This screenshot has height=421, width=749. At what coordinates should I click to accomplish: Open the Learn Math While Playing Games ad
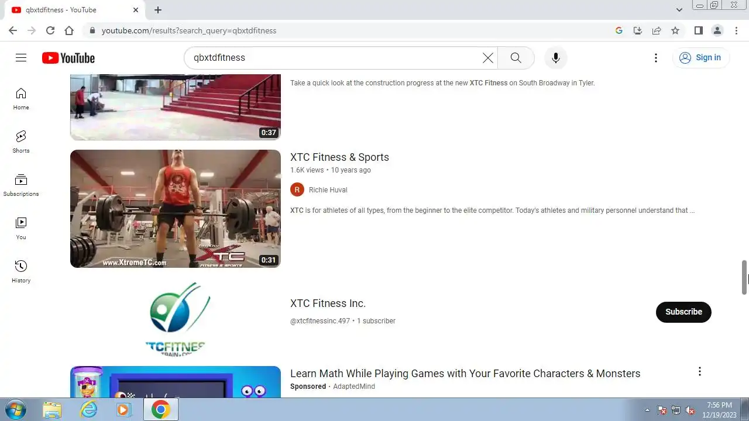(465, 374)
